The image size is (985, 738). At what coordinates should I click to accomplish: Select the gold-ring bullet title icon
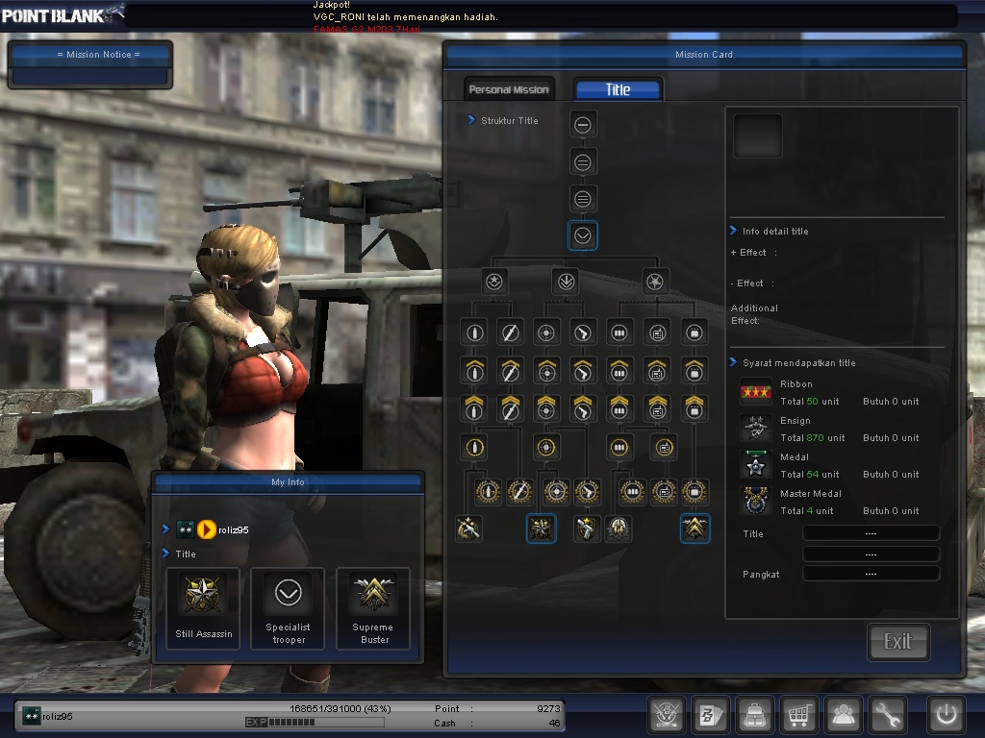pos(474,448)
